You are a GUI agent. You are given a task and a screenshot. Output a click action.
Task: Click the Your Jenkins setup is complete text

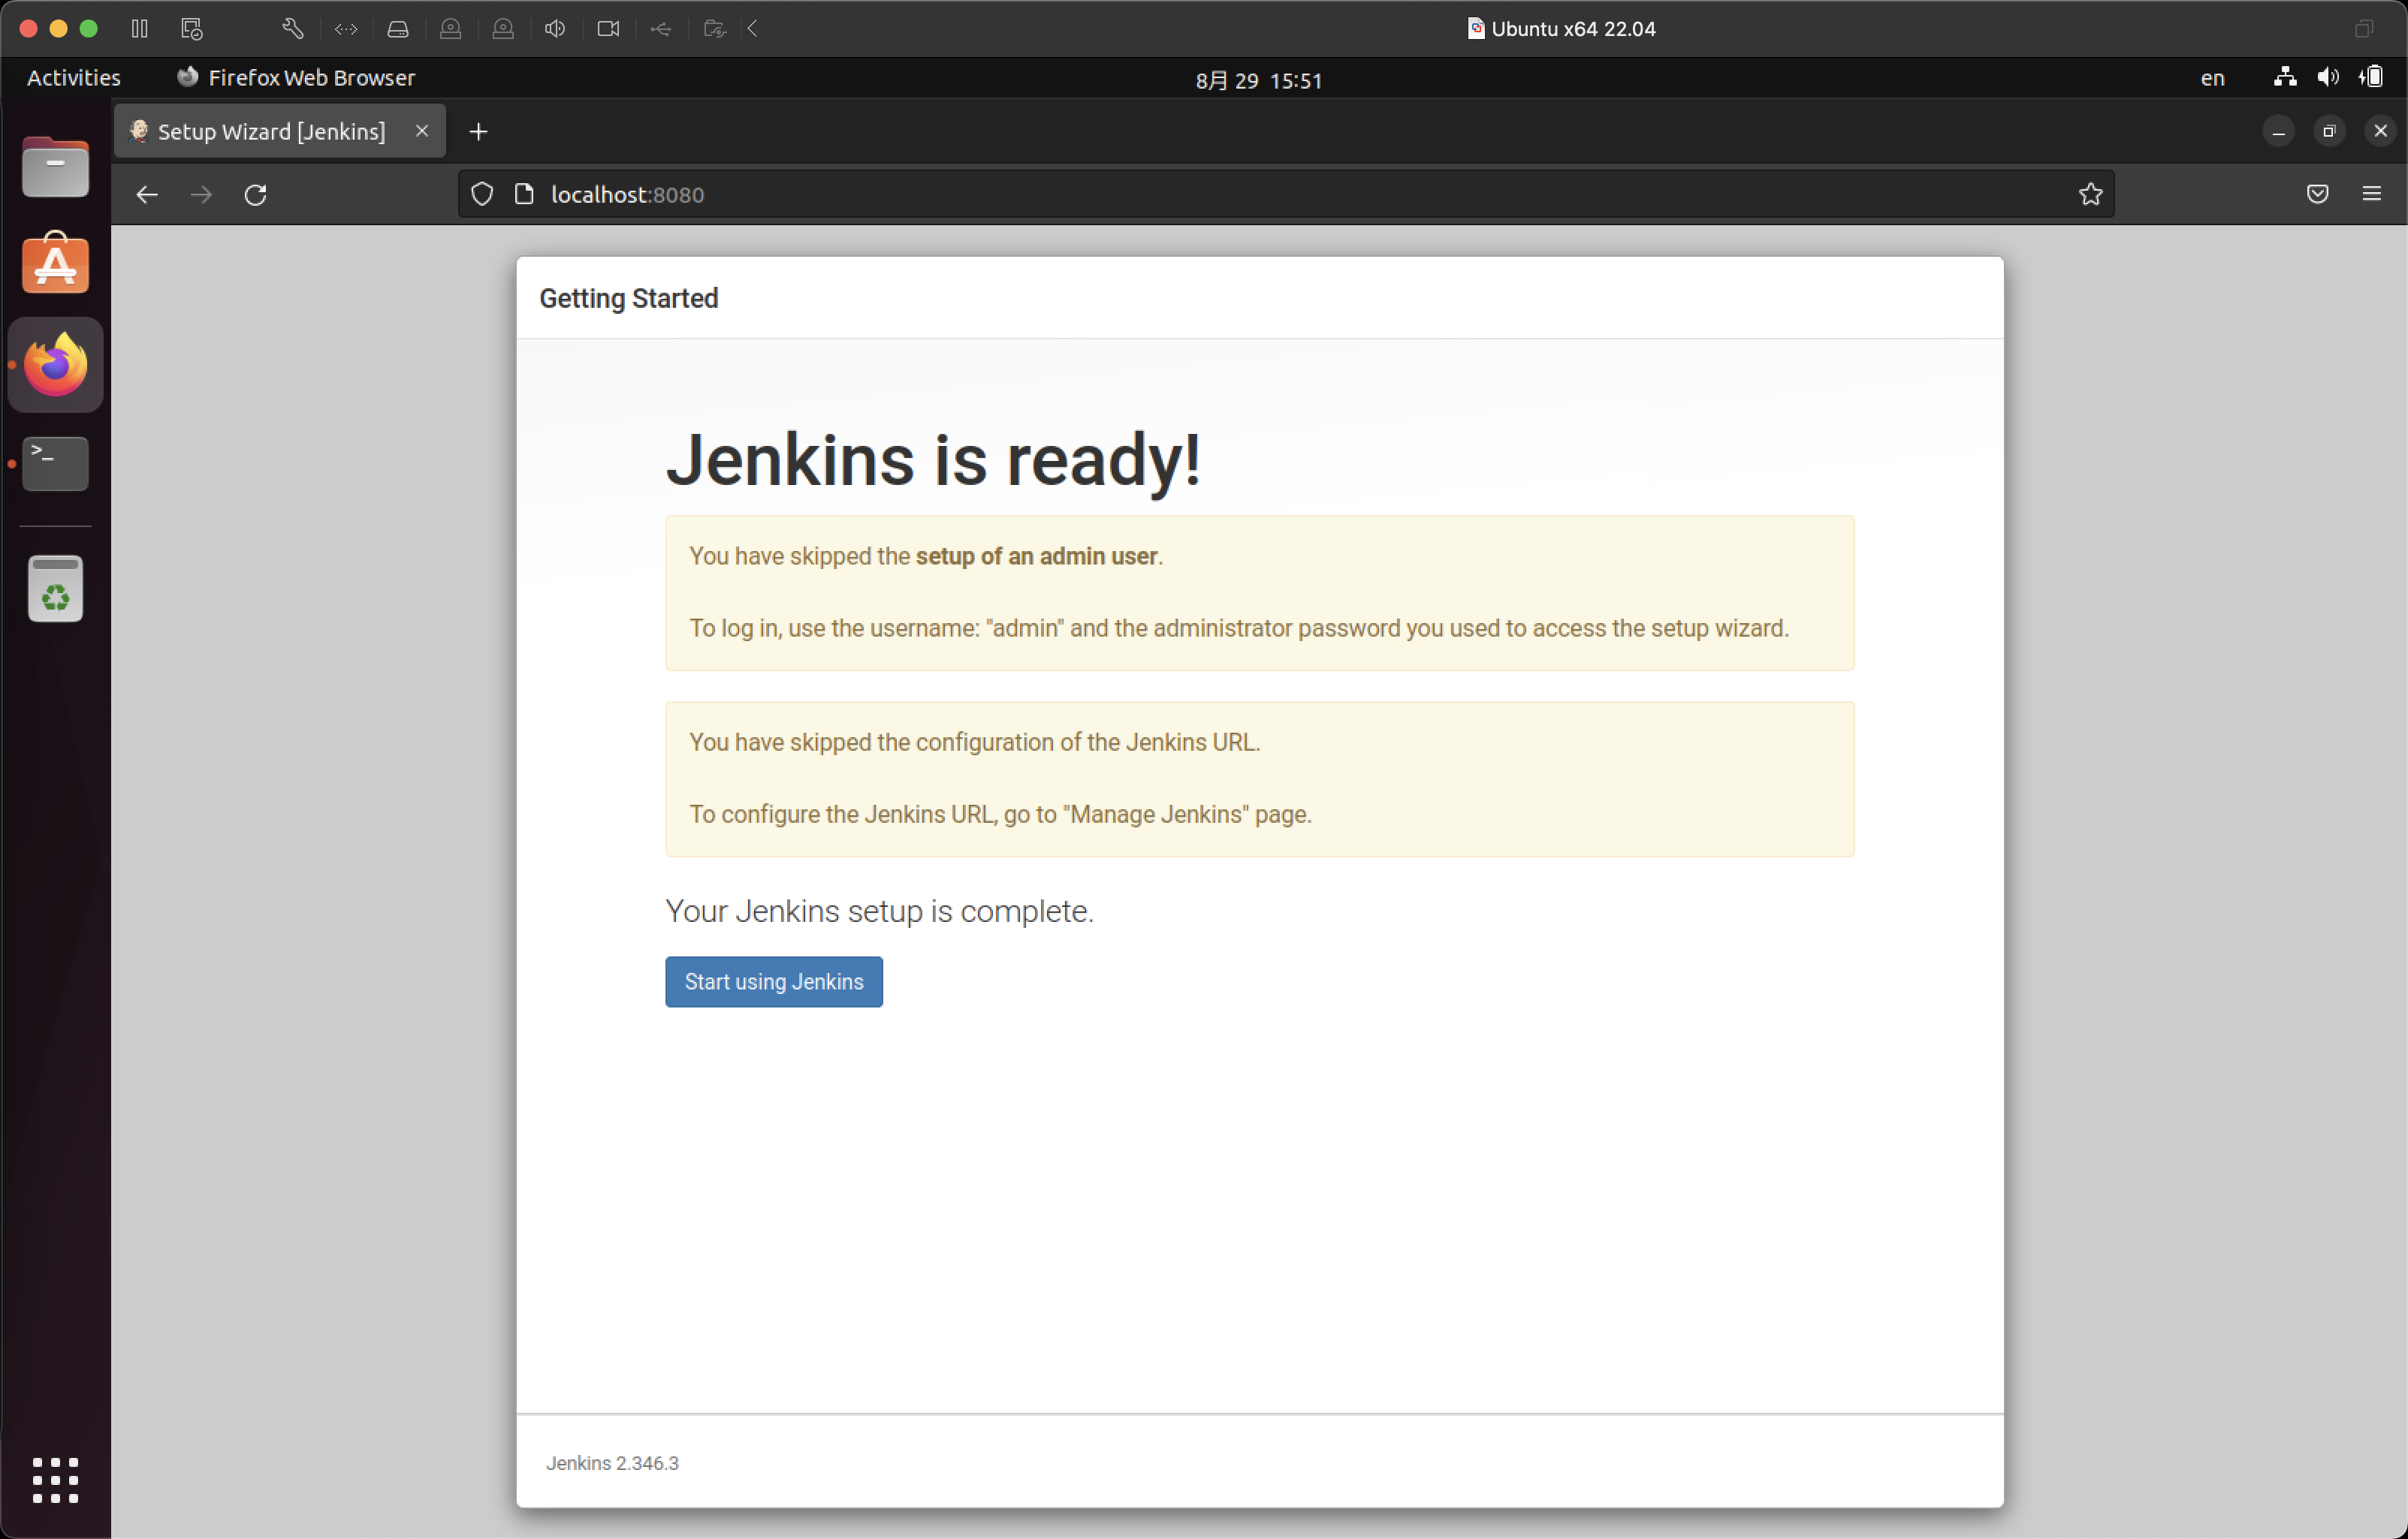click(880, 911)
